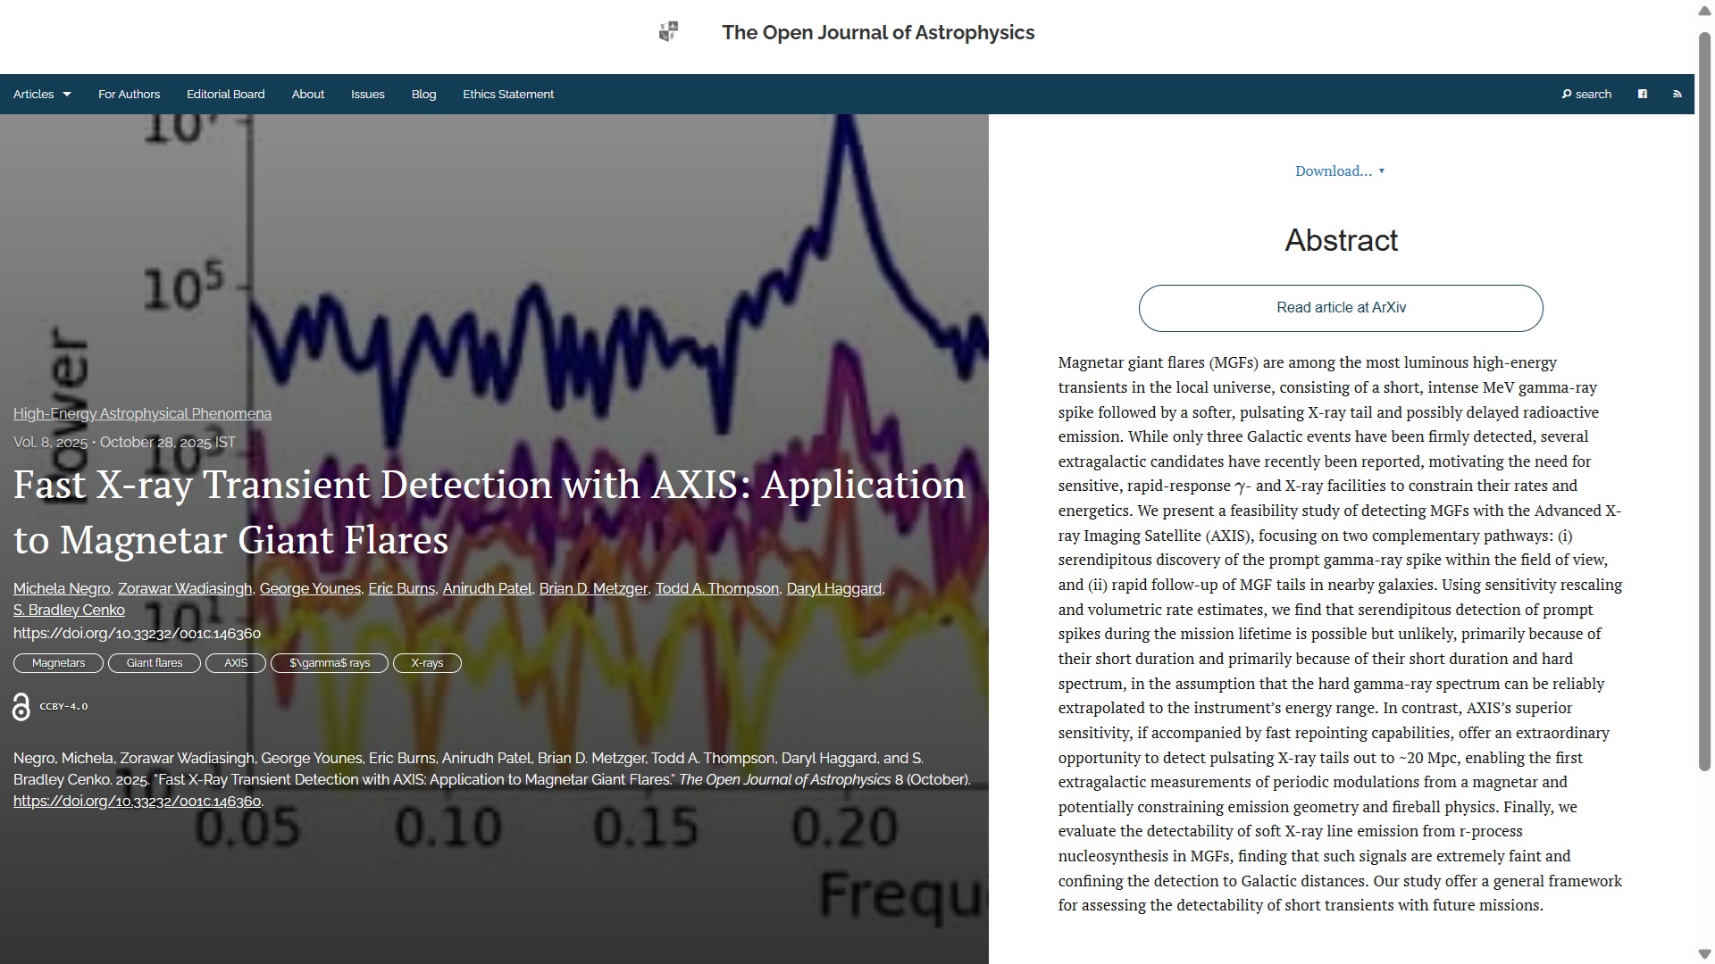This screenshot has width=1715, height=964.
Task: Click the journal logo icon
Action: tap(668, 32)
